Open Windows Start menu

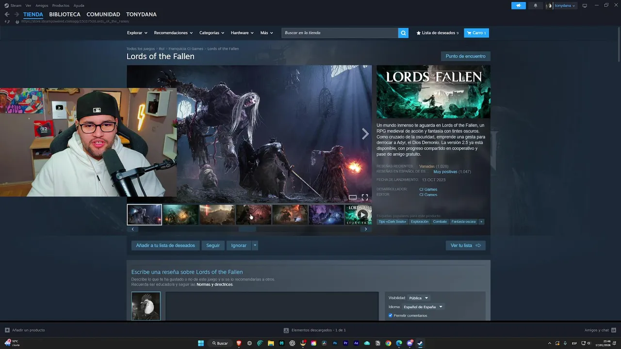201,343
